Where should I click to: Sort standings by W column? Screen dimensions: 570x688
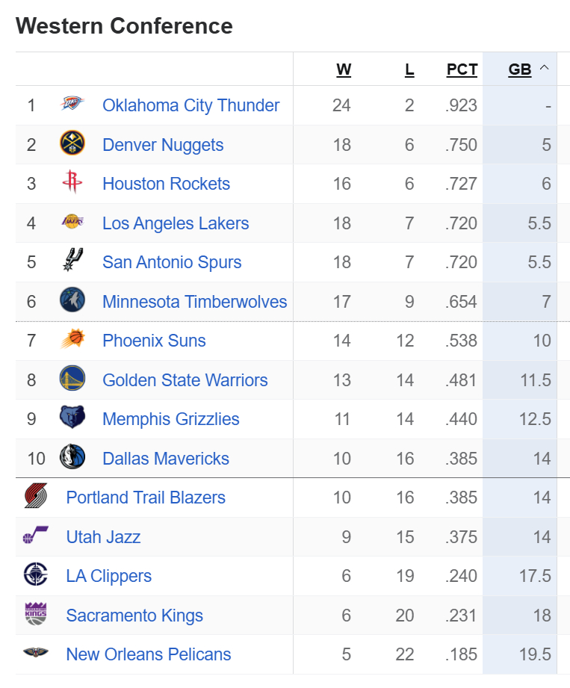tap(344, 69)
